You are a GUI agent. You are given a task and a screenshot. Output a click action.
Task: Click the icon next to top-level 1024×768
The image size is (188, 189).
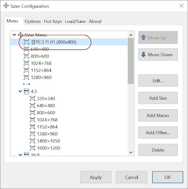(26, 63)
